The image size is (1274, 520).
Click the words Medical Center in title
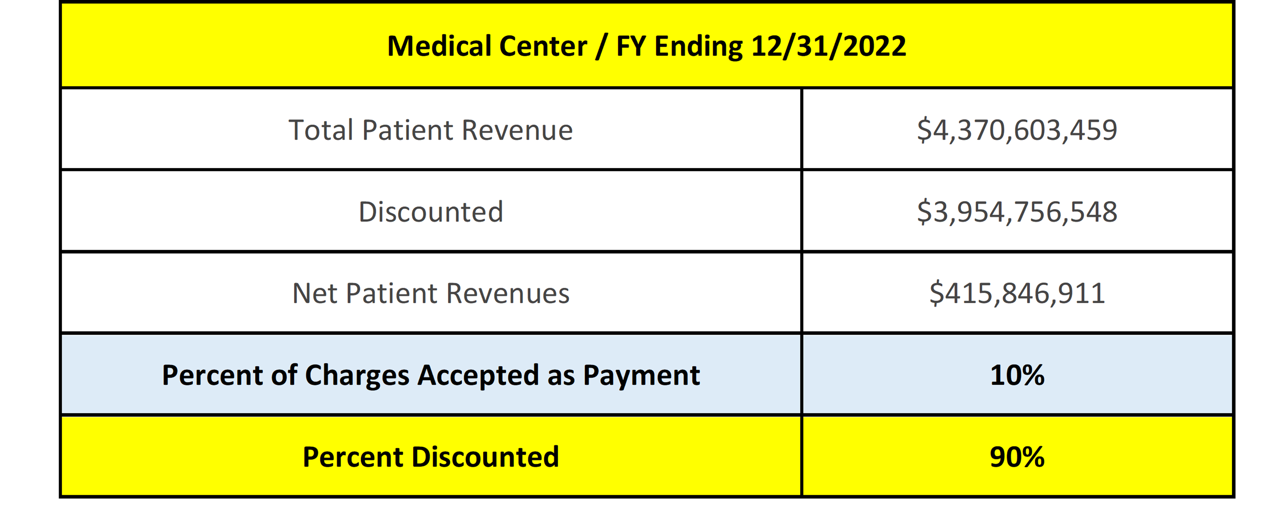coord(487,46)
